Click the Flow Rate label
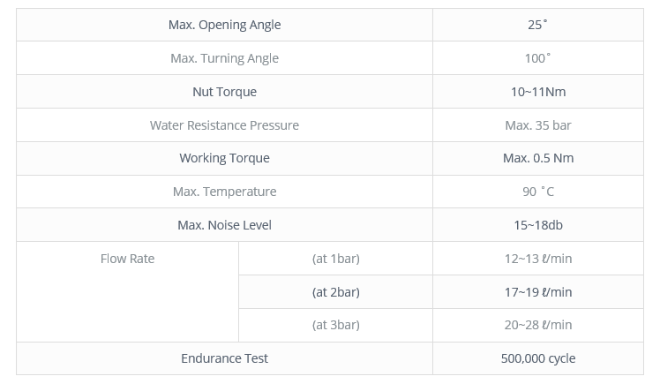This screenshot has width=660, height=384. [128, 259]
